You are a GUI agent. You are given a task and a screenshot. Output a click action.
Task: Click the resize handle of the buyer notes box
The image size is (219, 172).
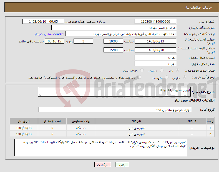[16, 155]
